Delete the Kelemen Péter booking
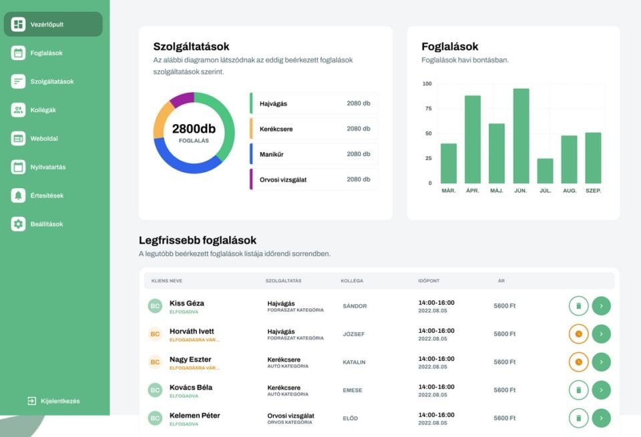641x437 pixels. coord(578,418)
